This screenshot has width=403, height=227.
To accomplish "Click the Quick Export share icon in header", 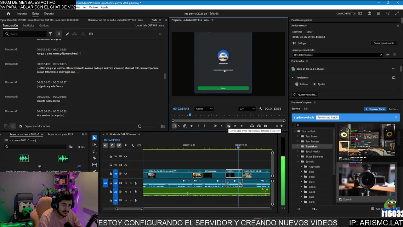I will coord(369,14).
